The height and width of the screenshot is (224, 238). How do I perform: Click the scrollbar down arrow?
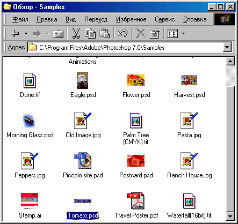(230, 216)
